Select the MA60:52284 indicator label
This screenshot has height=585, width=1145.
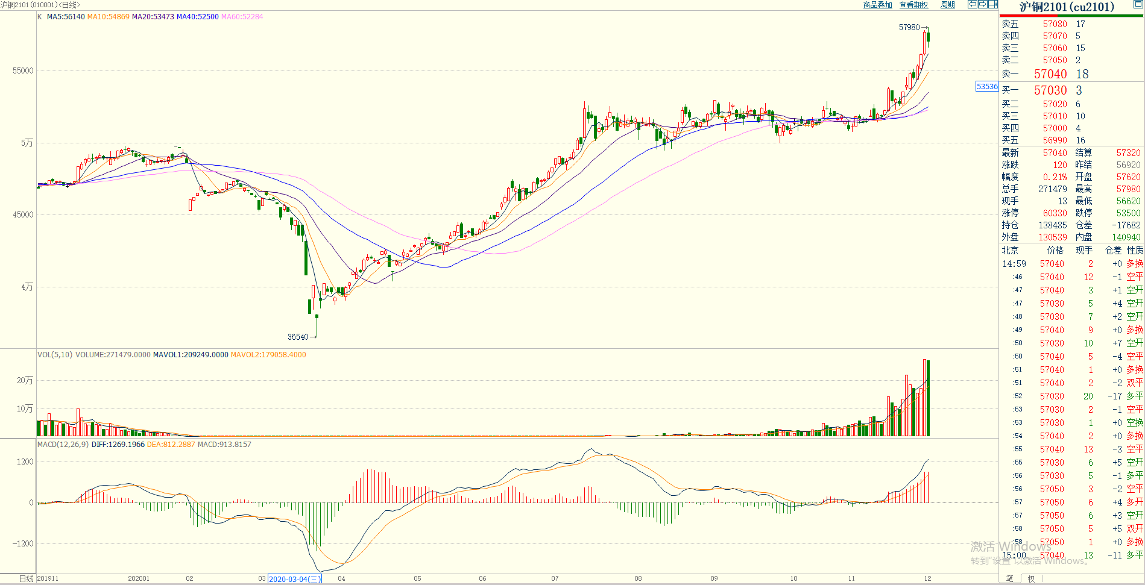(x=242, y=17)
